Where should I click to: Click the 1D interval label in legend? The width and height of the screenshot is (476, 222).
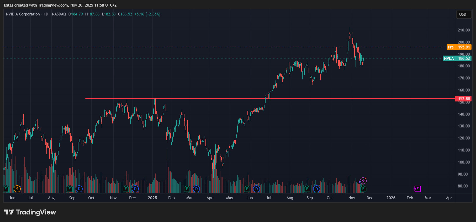point(46,14)
